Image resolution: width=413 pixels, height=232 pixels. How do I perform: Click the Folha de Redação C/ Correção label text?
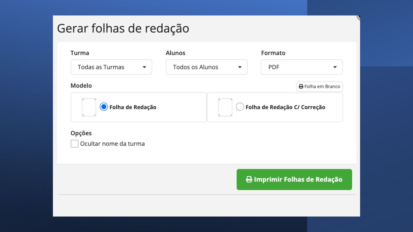(285, 107)
